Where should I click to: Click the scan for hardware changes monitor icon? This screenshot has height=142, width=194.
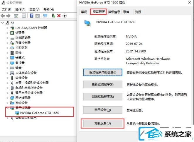tap(45, 16)
